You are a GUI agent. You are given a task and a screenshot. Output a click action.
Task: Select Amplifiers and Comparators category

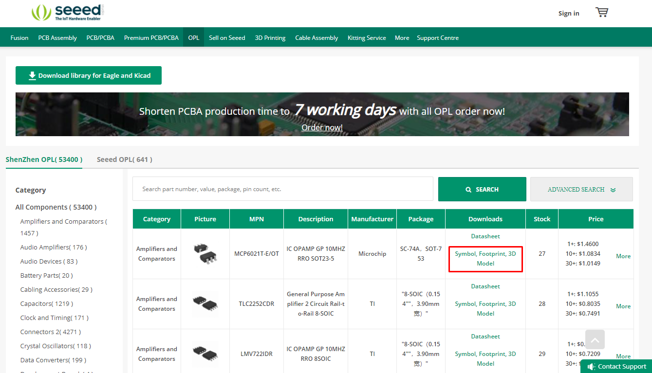64,227
